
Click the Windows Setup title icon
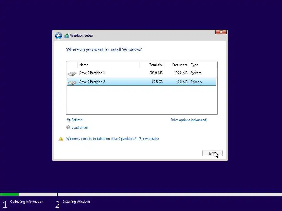click(67, 35)
